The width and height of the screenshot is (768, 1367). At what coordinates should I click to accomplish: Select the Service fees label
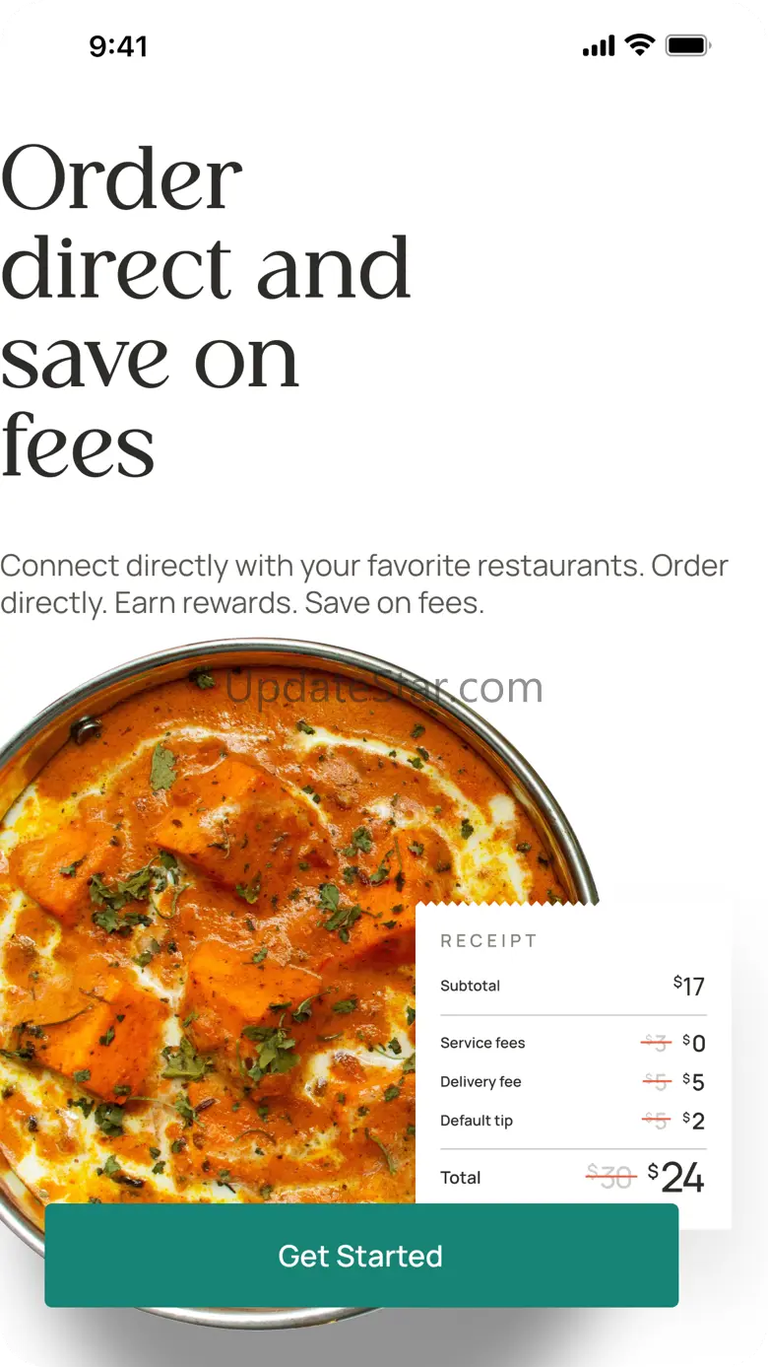482,1043
